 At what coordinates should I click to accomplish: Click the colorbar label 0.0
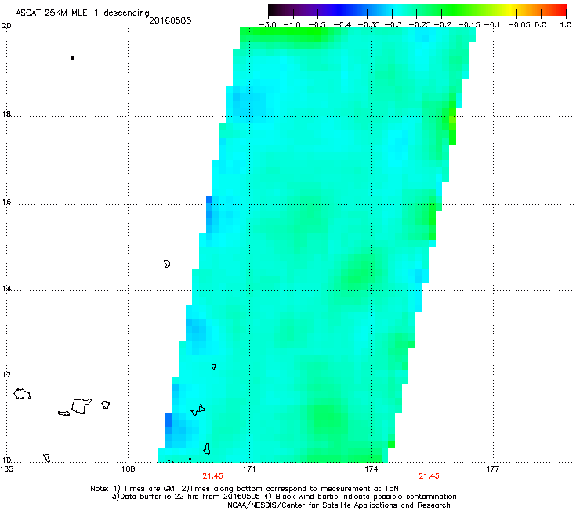click(541, 25)
